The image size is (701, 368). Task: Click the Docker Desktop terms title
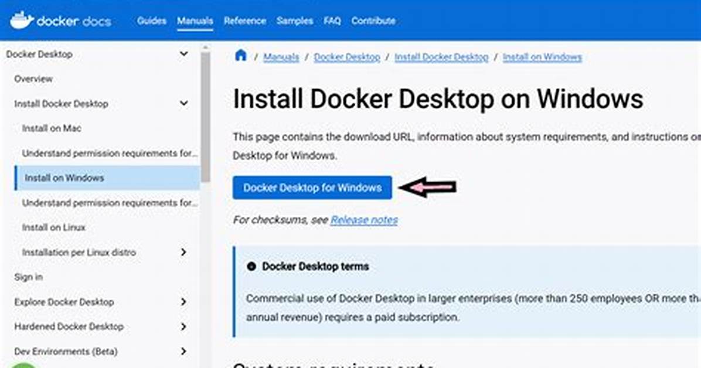tap(316, 267)
